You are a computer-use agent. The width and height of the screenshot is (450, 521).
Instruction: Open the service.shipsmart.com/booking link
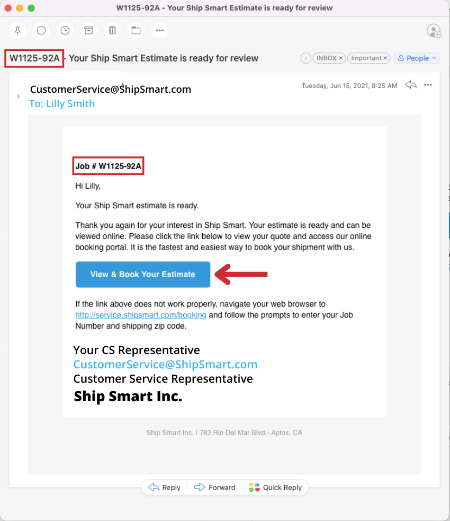pyautogui.click(x=141, y=315)
